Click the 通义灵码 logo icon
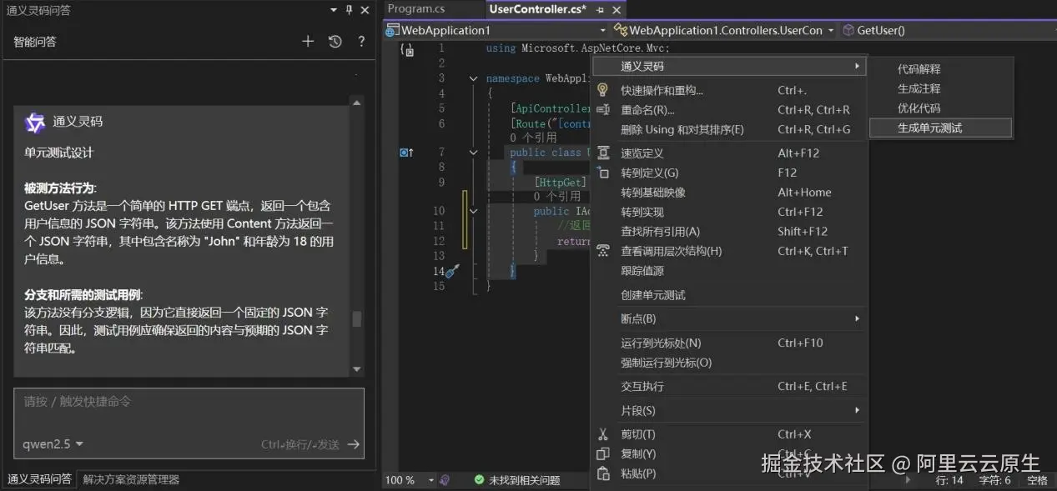Viewport: 1057px width, 491px height. point(34,122)
